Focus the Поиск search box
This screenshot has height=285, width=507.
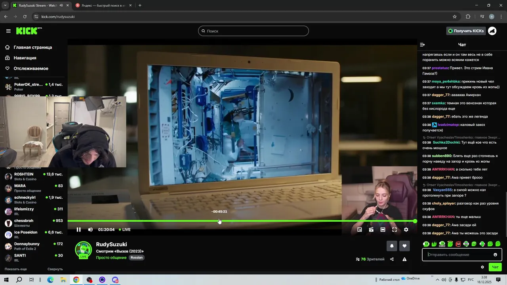pos(253,31)
